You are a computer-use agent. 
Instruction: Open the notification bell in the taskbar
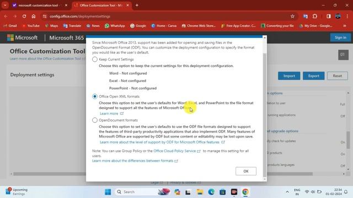point(346,192)
